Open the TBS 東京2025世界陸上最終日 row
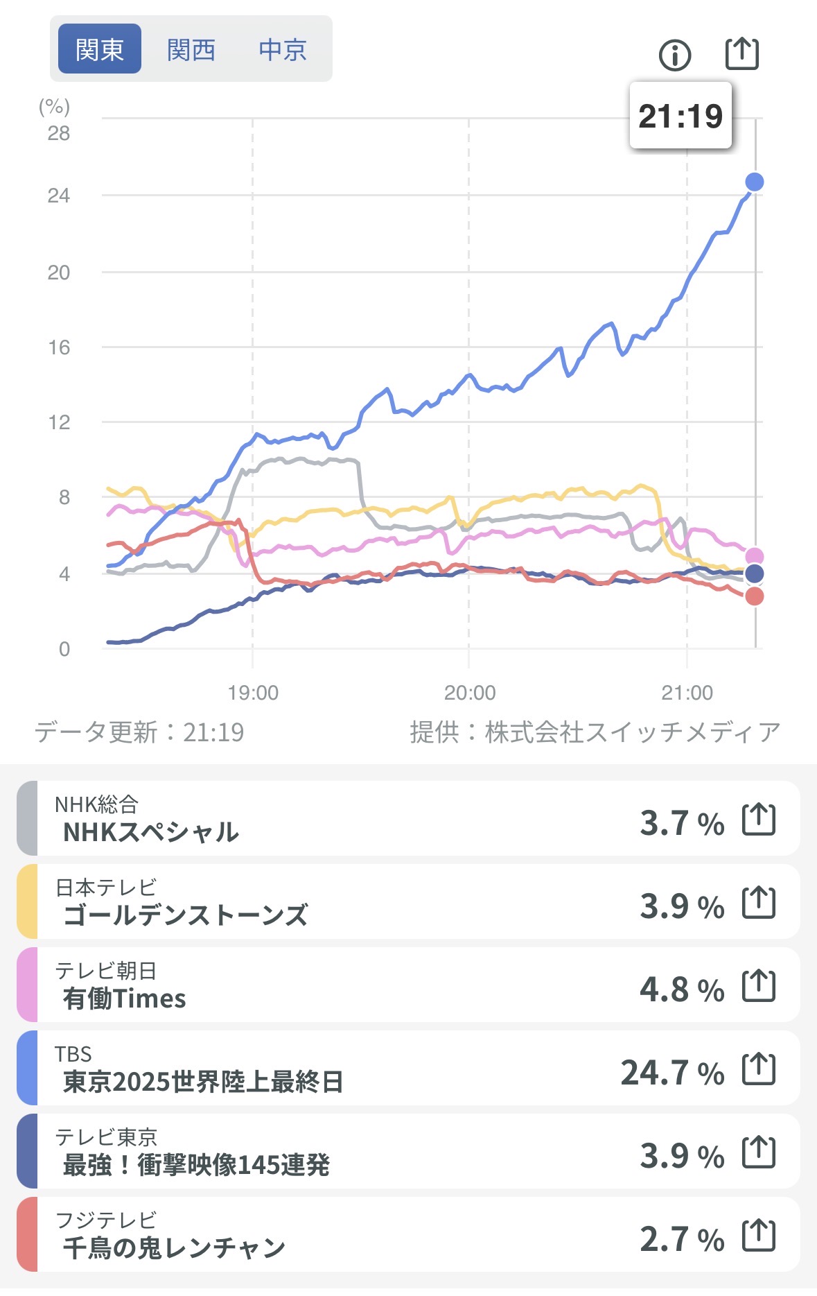 pos(346,1069)
